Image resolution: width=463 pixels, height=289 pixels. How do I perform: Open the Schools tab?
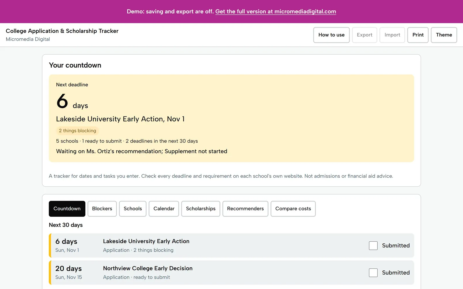pos(133,209)
